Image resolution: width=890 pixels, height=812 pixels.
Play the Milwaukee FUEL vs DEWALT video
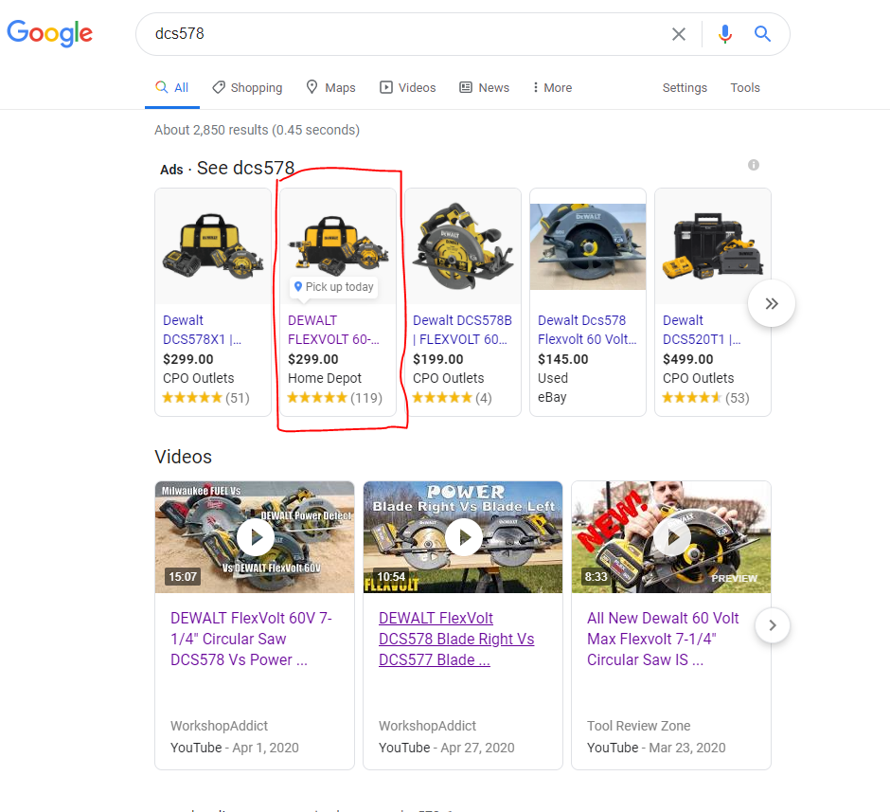(255, 537)
